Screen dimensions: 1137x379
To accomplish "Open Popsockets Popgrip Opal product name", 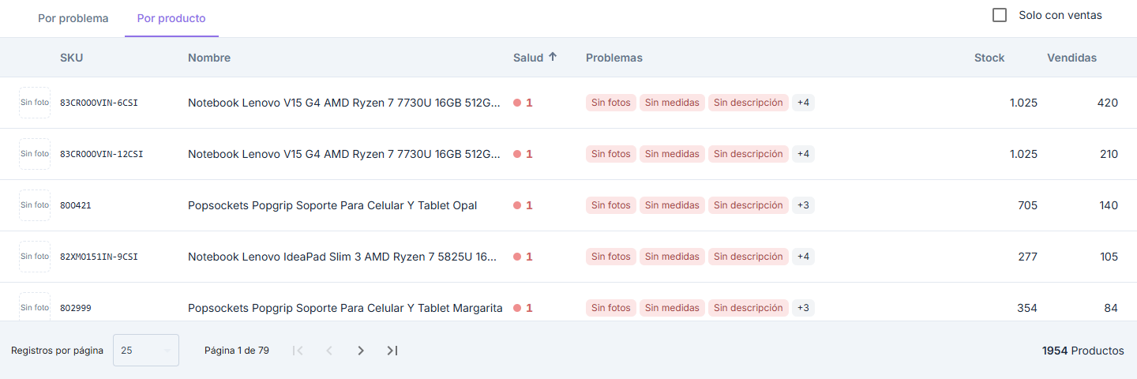I will tap(332, 205).
